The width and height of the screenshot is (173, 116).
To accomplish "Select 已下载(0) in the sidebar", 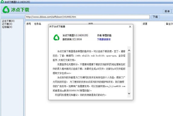I will point(7,24).
